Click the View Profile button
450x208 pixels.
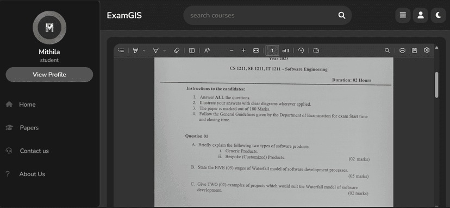(x=49, y=75)
